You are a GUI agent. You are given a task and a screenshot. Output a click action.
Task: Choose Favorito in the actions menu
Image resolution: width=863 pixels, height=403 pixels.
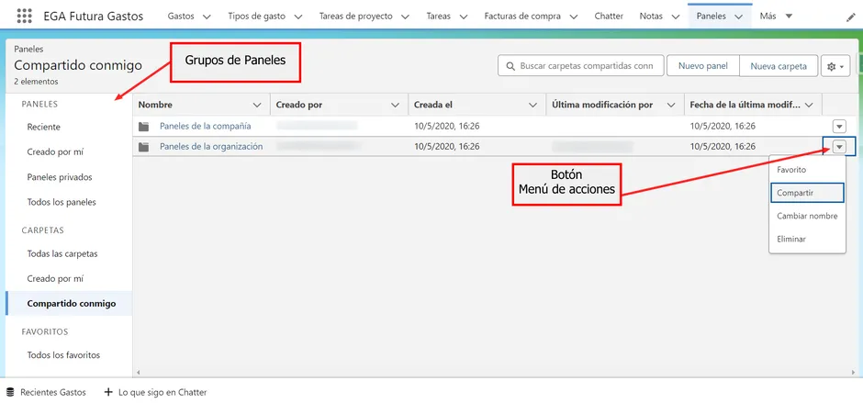click(807, 170)
